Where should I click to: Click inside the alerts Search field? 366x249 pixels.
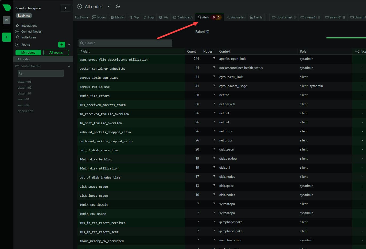(x=125, y=43)
